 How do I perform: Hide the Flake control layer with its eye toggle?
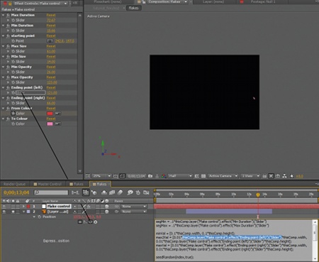pos(4,207)
